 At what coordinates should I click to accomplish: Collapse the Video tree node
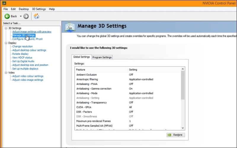pyautogui.click(x=6, y=73)
